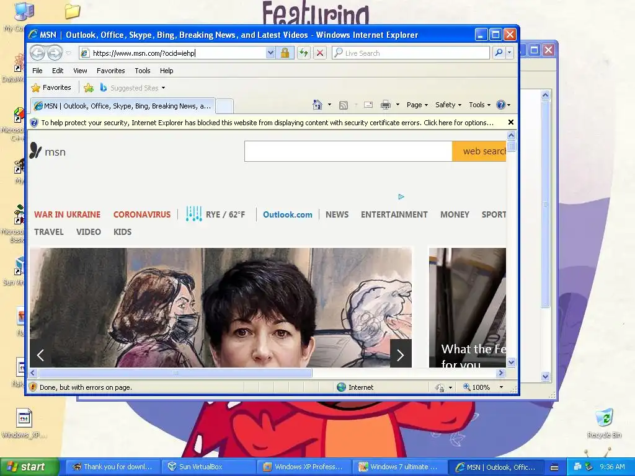Open the Safety command bar dropdown

tap(448, 105)
